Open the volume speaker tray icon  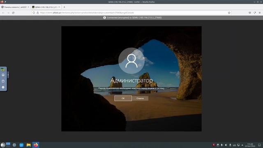coord(226,145)
